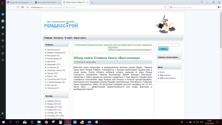This screenshot has width=222, height=125.
Task: Open Task View in the taskbar
Action: [17, 122]
